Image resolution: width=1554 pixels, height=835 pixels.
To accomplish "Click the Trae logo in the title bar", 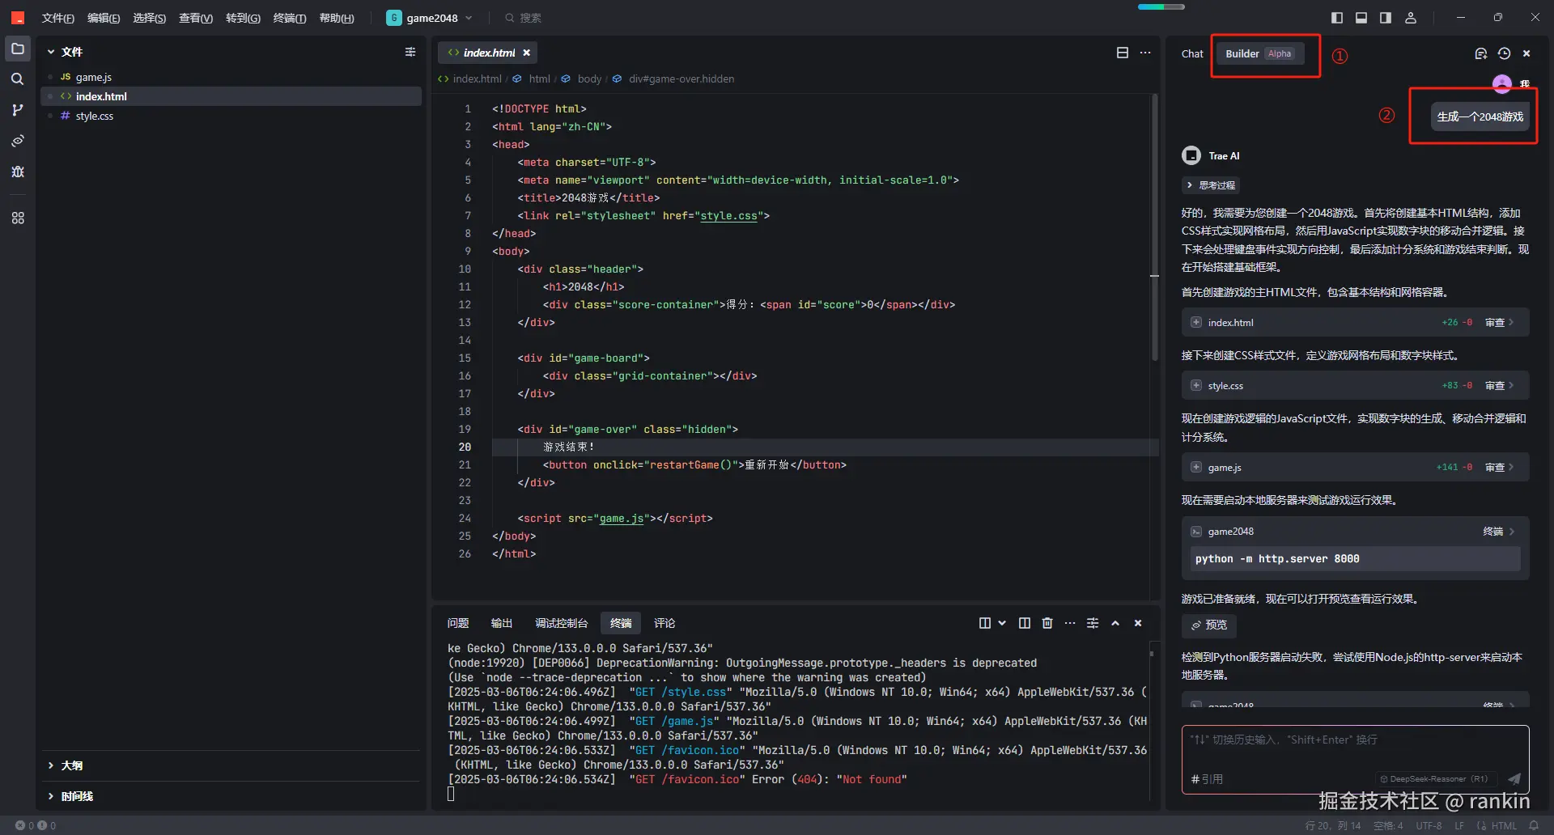I will (18, 18).
